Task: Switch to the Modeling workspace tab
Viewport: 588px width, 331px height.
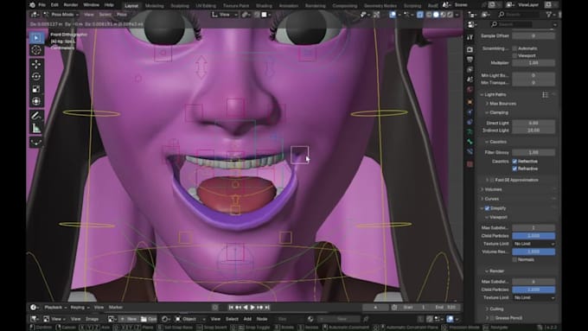Action: [x=154, y=6]
